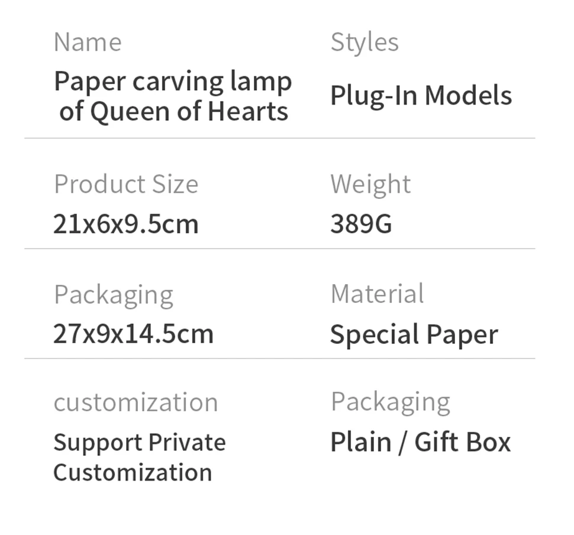The width and height of the screenshot is (574, 535).
Task: Select the 'Gift Box' packaging text
Action: coord(462,443)
